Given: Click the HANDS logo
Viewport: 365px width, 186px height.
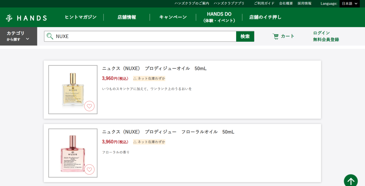Looking at the screenshot, I should pos(26,18).
